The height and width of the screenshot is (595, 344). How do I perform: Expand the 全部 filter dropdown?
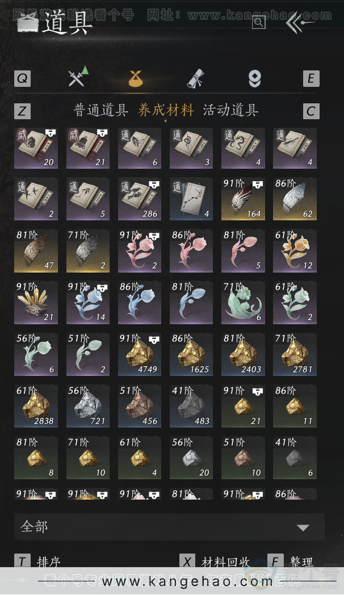pyautogui.click(x=169, y=527)
